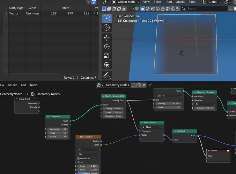Viewport: 236px width, 174px height.
Task: Click the world globe filter icon
Action: pyautogui.click(x=157, y=9)
